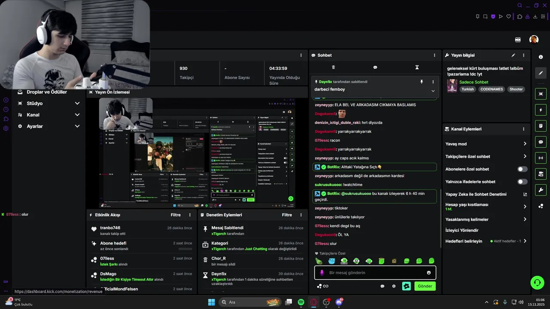Open the green headset support button
Image resolution: width=550 pixels, height=309 pixels.
[x=537, y=282]
